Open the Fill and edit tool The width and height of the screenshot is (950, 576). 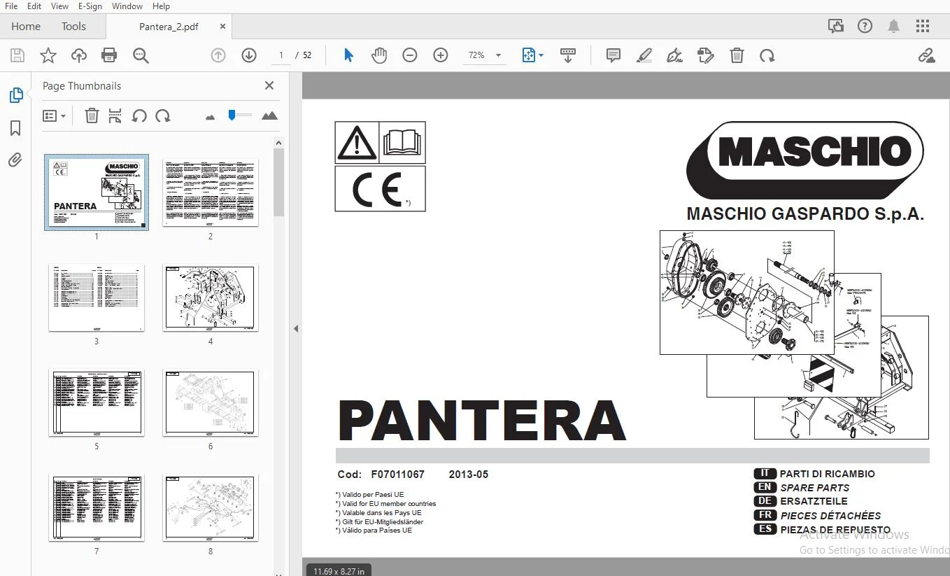(x=705, y=55)
